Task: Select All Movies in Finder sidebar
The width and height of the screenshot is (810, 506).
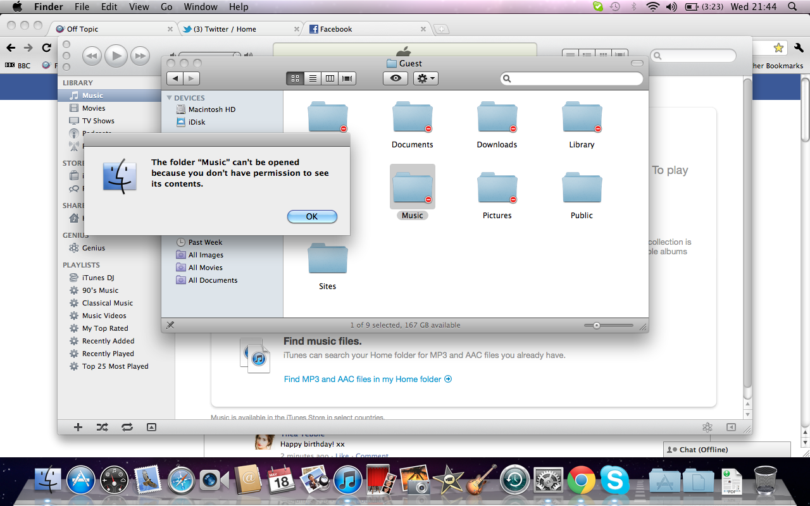Action: [199, 268]
